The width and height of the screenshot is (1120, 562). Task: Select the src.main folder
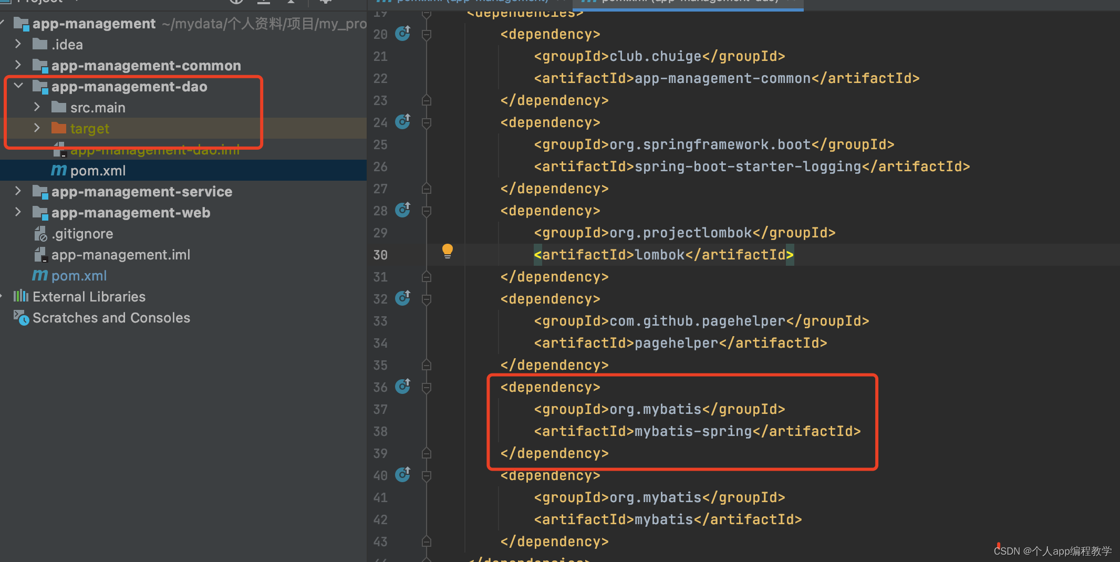point(183,108)
